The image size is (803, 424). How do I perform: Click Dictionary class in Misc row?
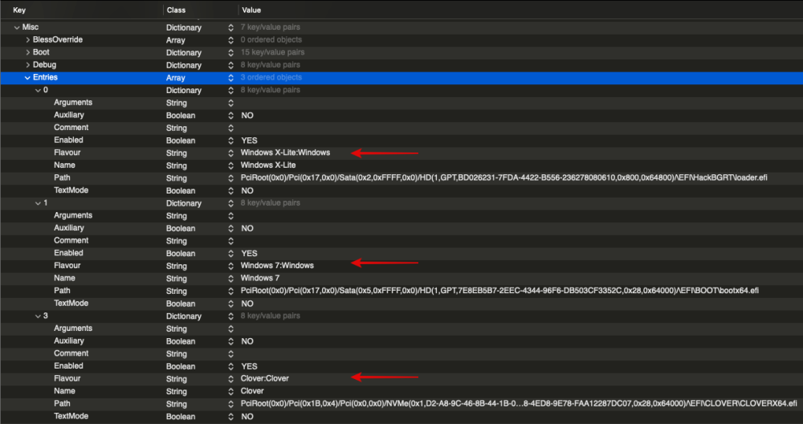tap(184, 27)
